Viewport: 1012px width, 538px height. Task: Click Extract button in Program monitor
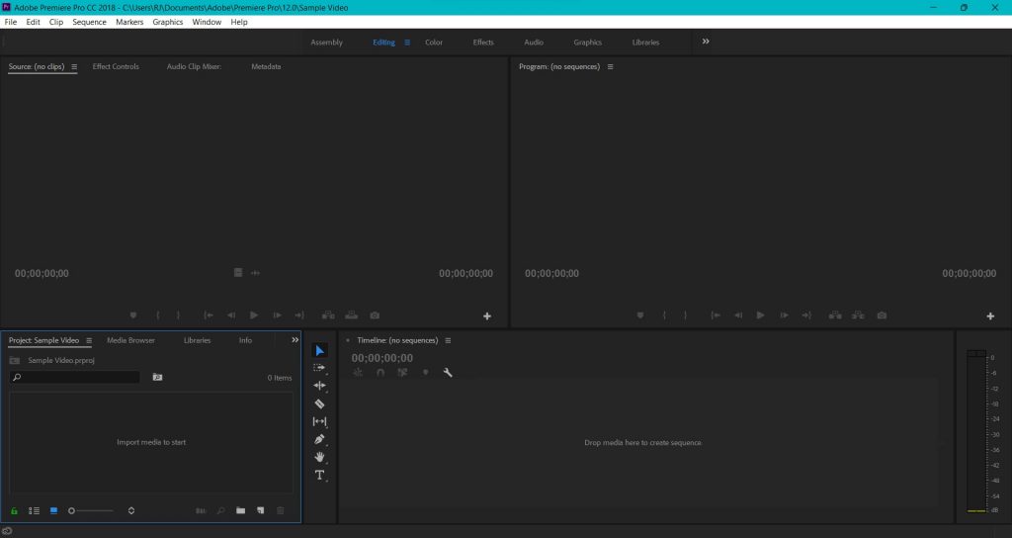[x=858, y=315]
